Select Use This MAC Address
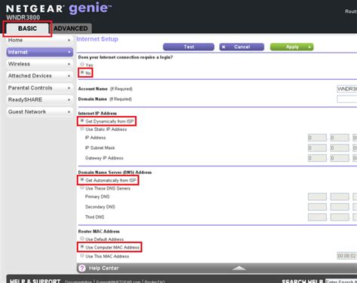 (82, 256)
